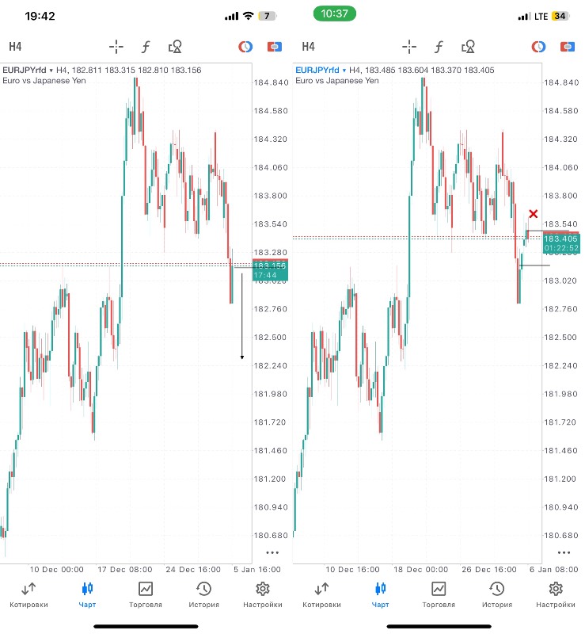Switch to Котировки tab in left panel
Image resolution: width=585 pixels, height=634 pixels.
click(x=28, y=594)
